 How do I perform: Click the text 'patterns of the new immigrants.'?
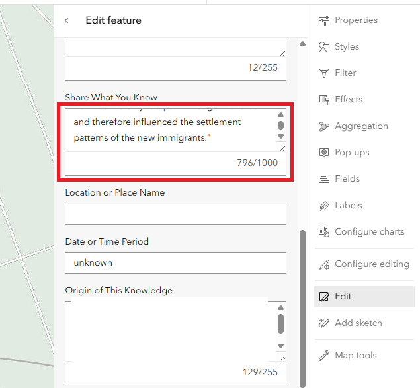142,138
